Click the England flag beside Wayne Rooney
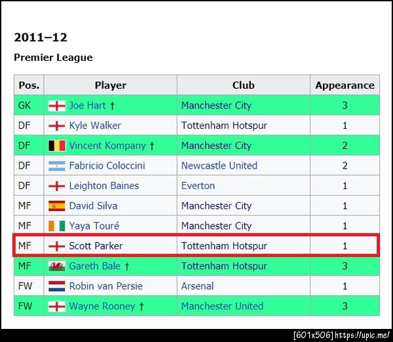The width and height of the screenshot is (393, 342). pos(57,307)
